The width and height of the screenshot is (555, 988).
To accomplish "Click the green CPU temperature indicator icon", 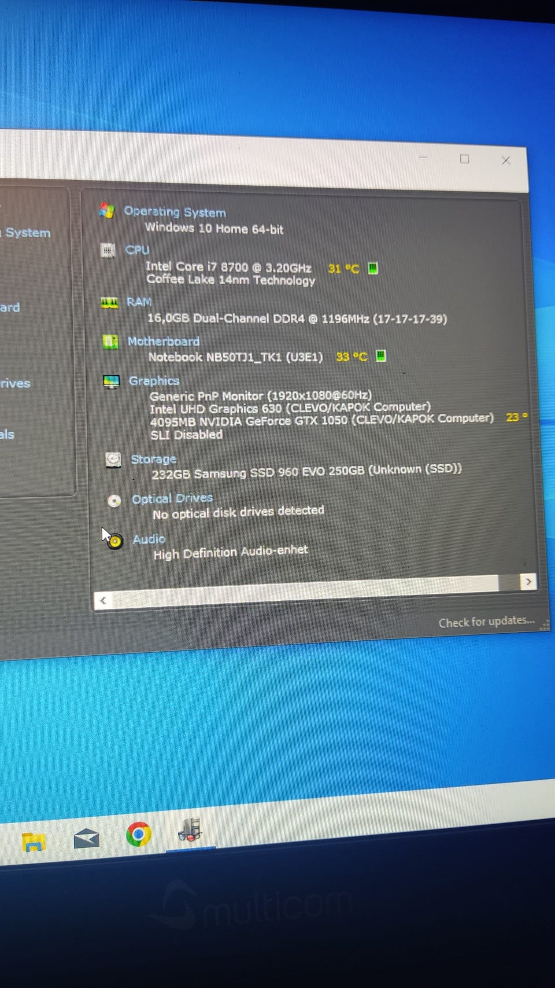I will pos(373,268).
